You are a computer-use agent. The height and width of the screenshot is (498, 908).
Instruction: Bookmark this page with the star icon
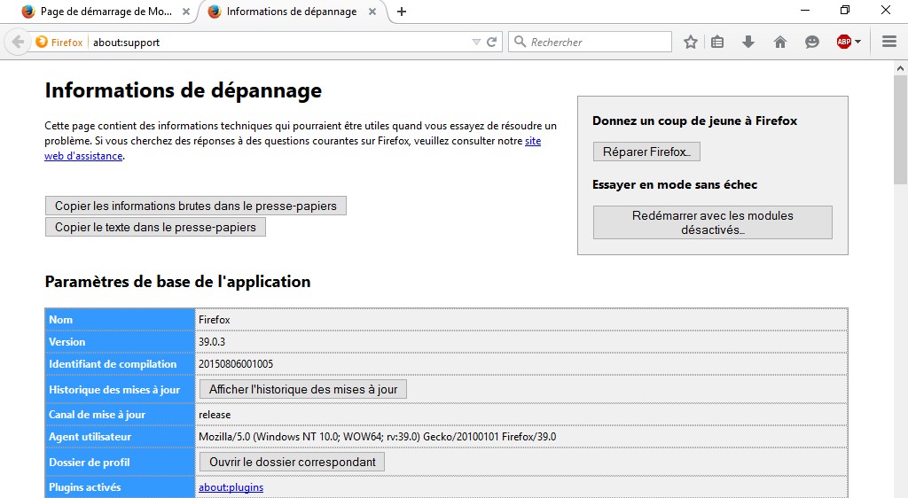click(x=691, y=42)
